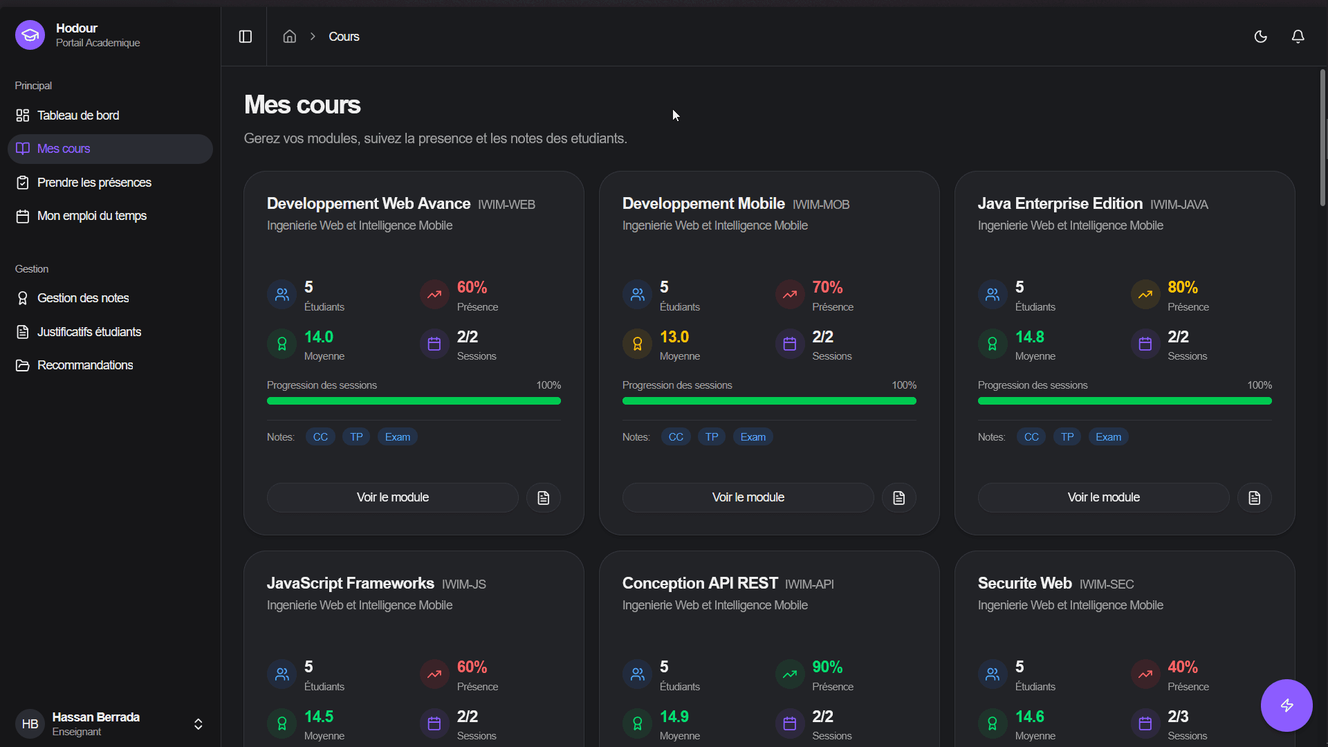This screenshot has height=747, width=1328.
Task: Open Tableau de bord in sidebar
Action: coord(110,116)
